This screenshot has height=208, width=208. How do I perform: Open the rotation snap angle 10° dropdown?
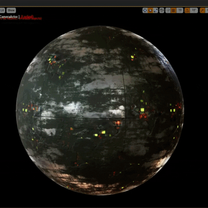[194, 10]
